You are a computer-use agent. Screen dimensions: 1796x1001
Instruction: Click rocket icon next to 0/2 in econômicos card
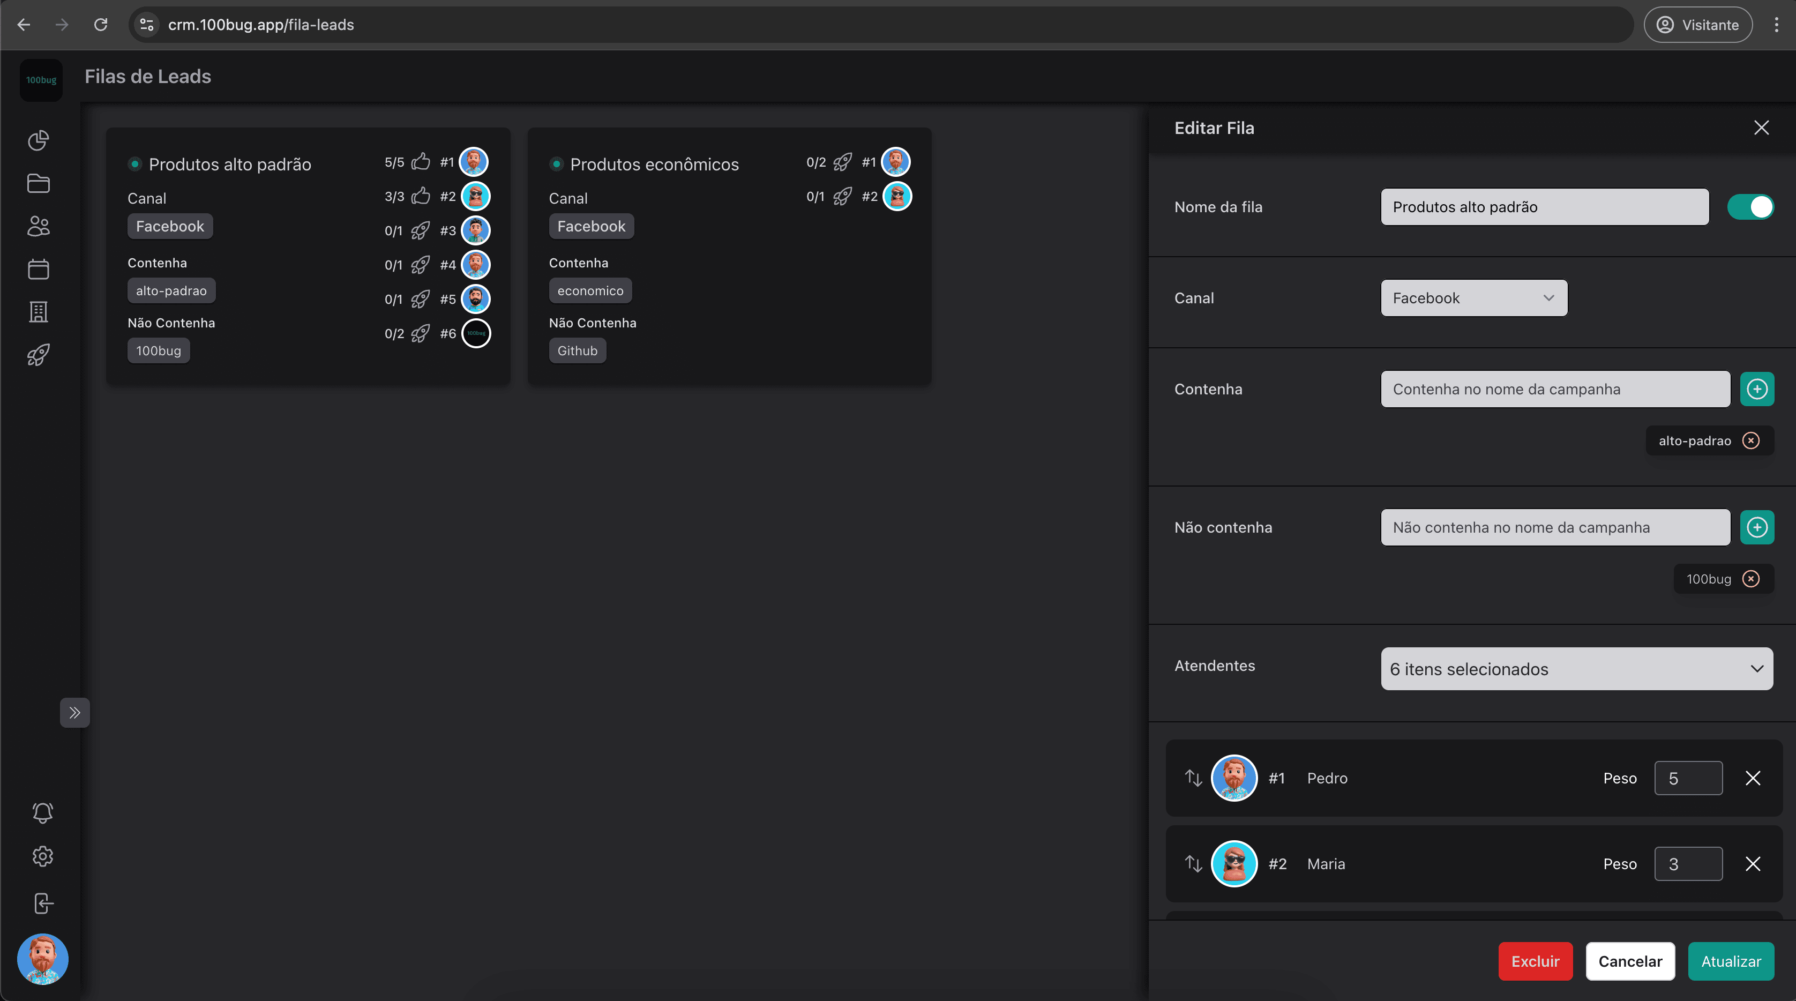[x=842, y=162]
